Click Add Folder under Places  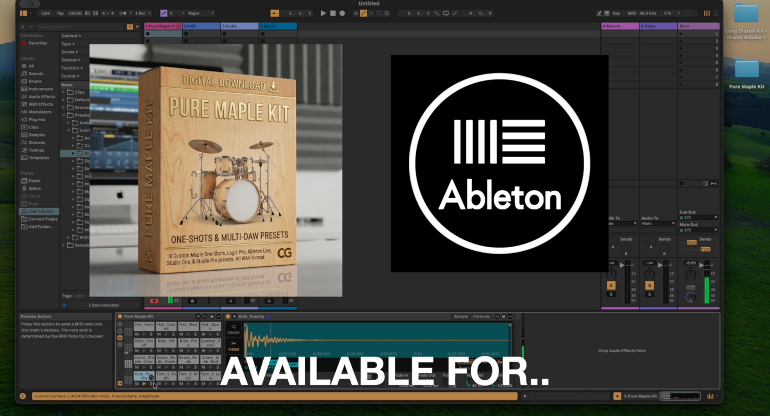40,226
